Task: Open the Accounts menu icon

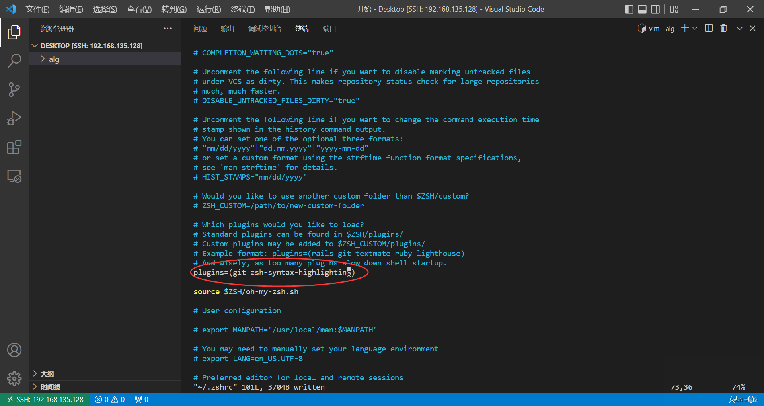Action: point(14,350)
